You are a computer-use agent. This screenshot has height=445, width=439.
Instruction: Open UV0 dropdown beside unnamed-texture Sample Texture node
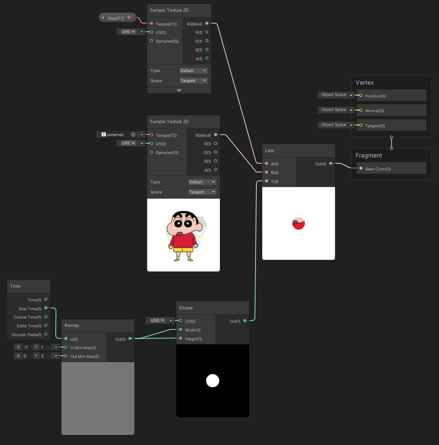tap(128, 143)
